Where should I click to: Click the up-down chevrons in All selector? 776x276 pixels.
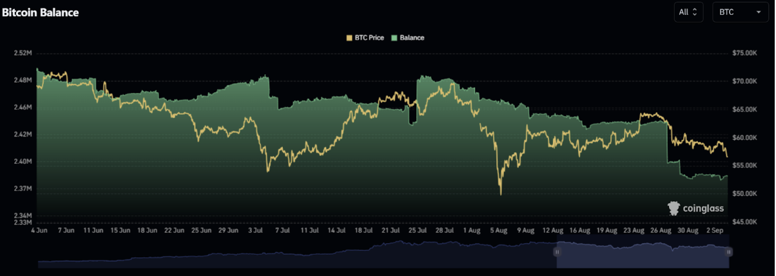[x=695, y=12]
